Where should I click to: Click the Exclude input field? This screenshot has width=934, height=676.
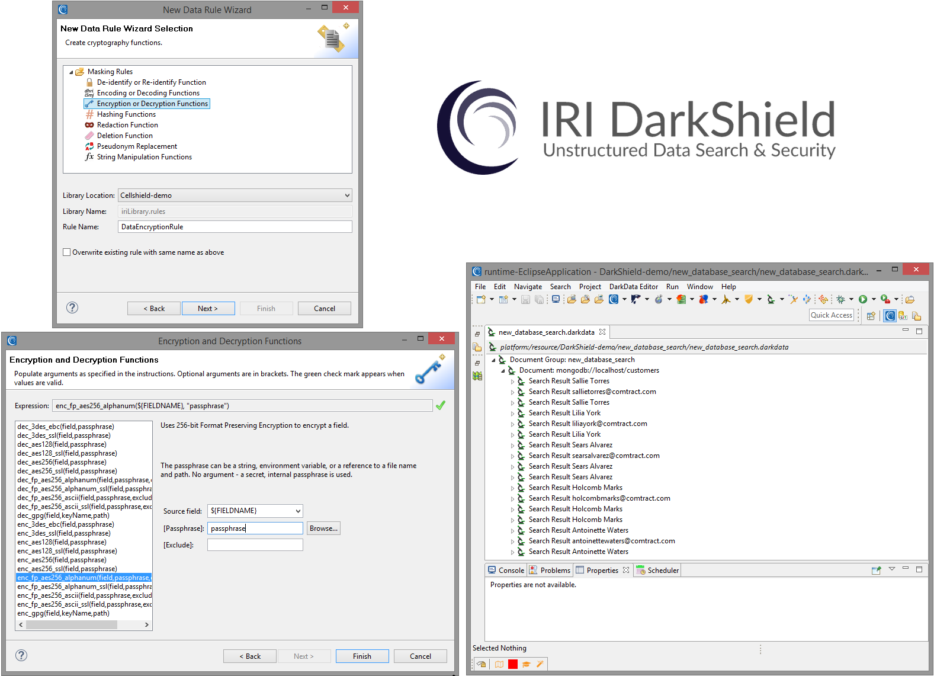pos(255,545)
